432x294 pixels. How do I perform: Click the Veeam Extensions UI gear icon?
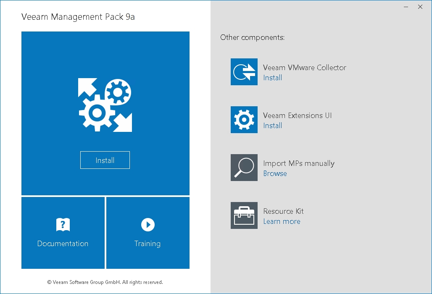pos(244,120)
